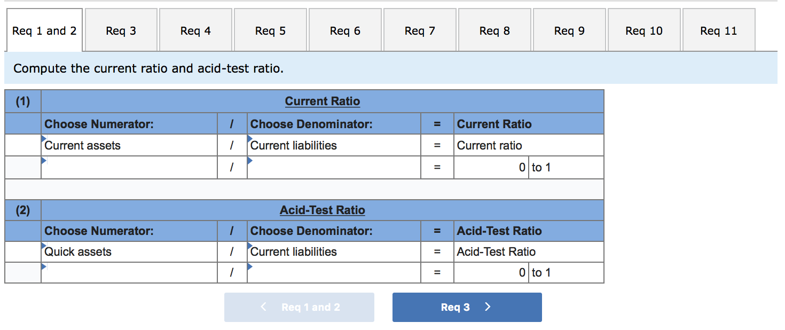
Task: Click the empty current ratio numerator value field
Action: (129, 168)
